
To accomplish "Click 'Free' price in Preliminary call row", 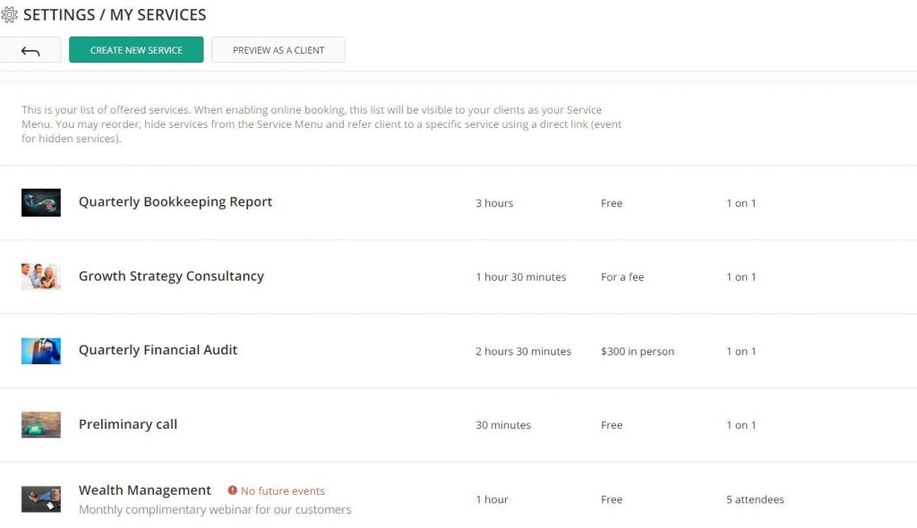I will pos(612,425).
